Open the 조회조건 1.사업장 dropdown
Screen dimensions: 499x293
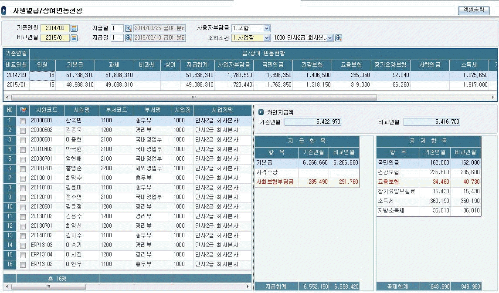click(267, 38)
